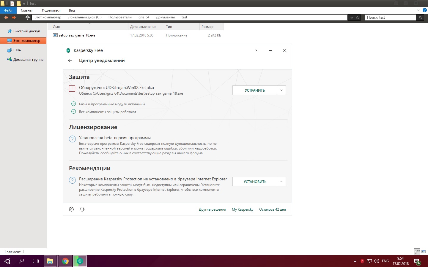The image size is (428, 267).
Task: Open the Главная ribbon tab
Action: click(27, 10)
